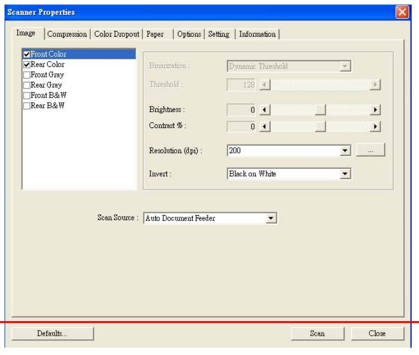Viewport: 419px width, 355px height.
Task: Tick the Front B&W checkbox
Action: point(27,95)
